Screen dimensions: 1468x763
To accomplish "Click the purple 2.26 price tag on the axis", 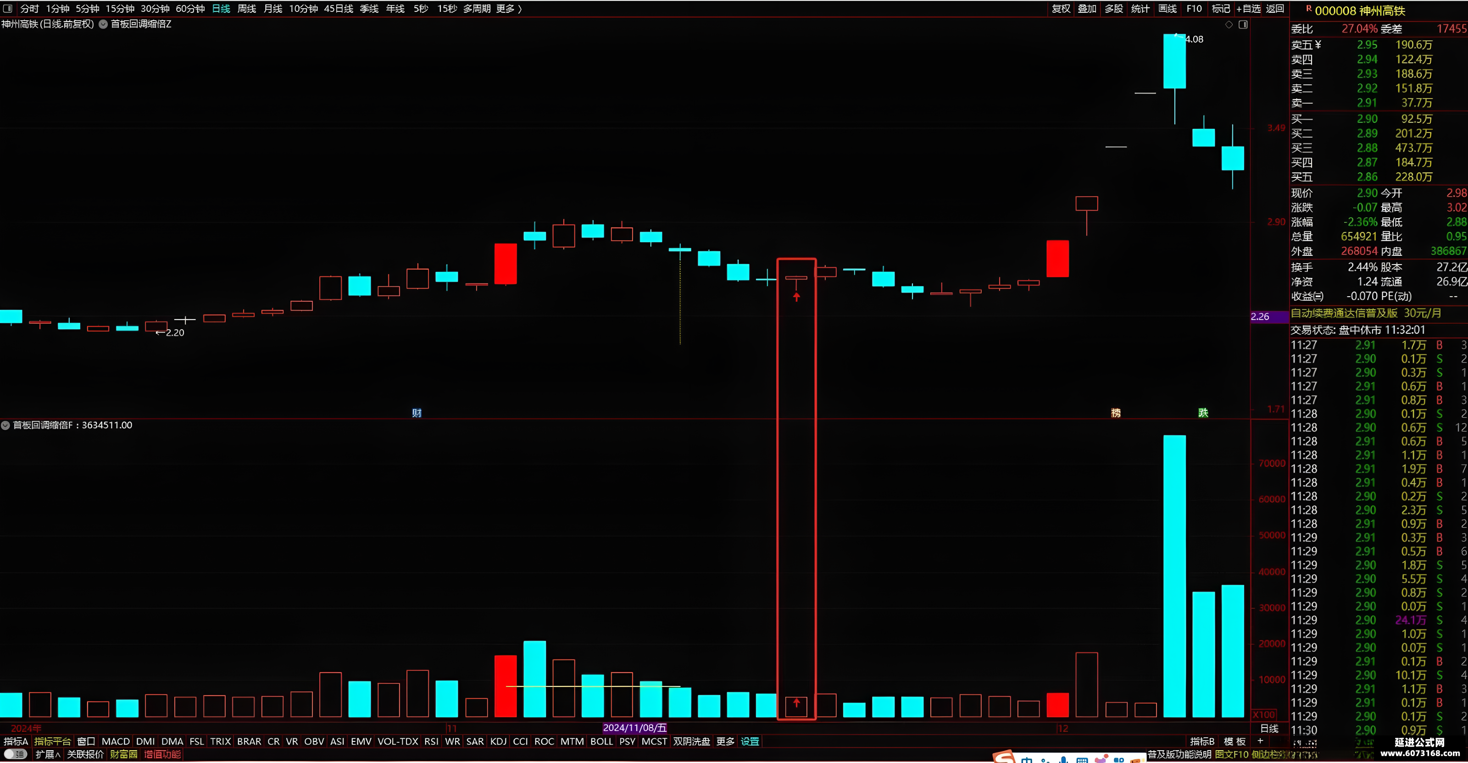I will pos(1260,316).
